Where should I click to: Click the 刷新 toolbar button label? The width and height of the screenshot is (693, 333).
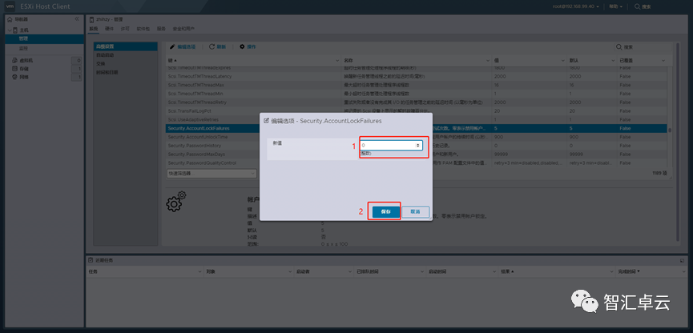tap(221, 46)
